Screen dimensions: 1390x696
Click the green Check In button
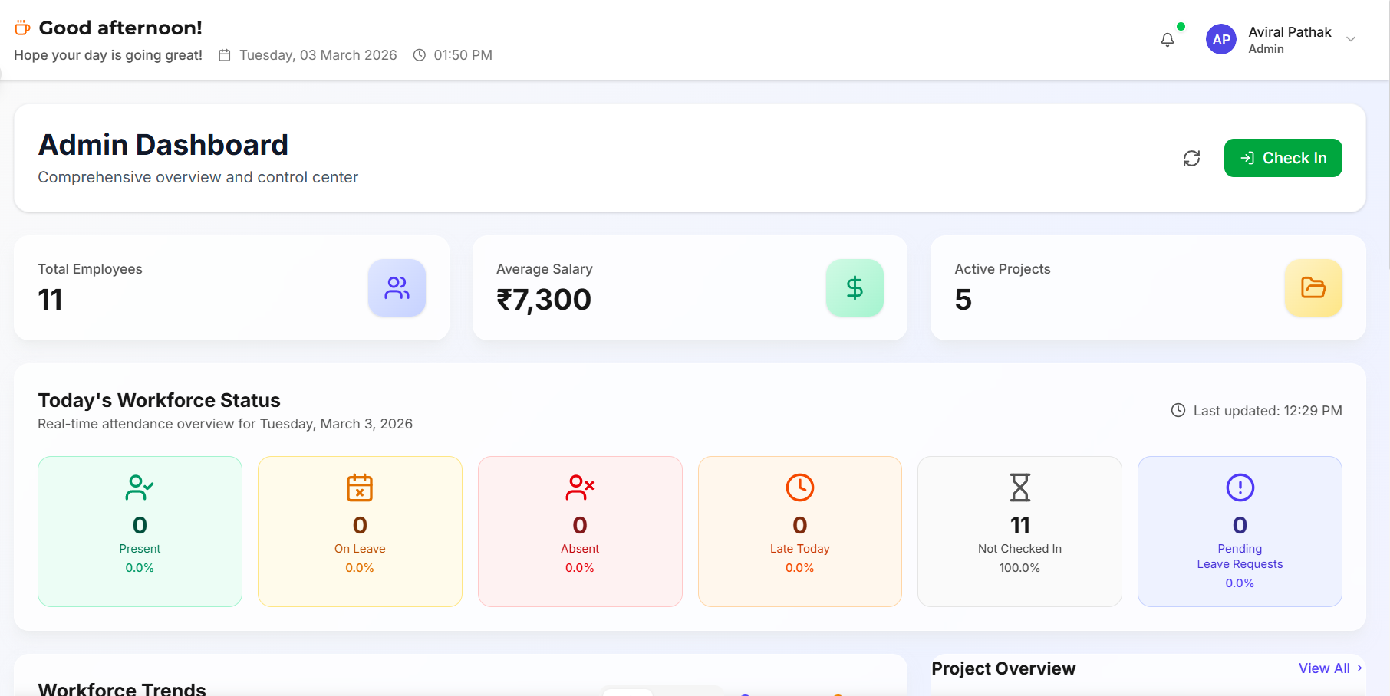coord(1283,158)
